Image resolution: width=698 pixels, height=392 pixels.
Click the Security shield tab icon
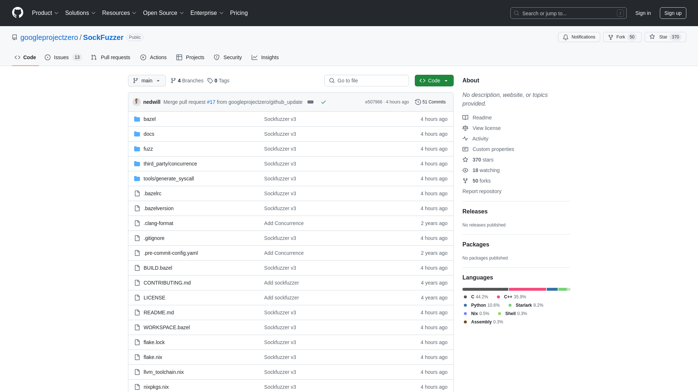point(217,57)
